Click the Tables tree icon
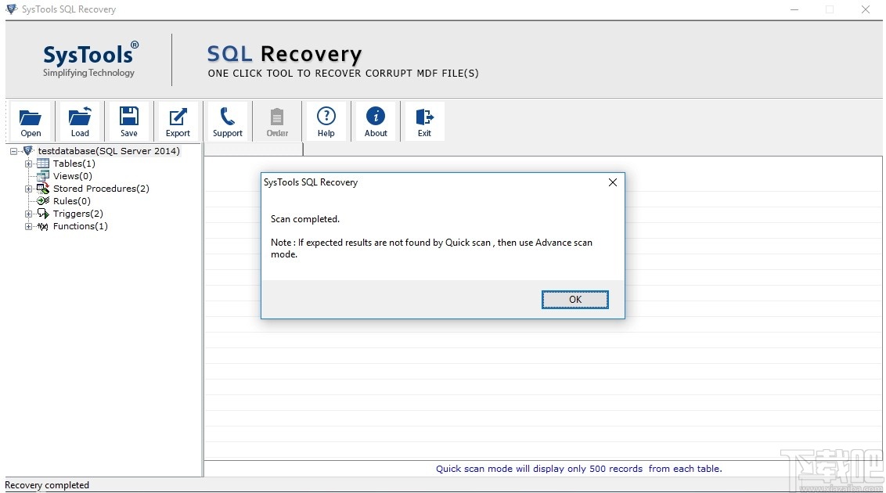The width and height of the screenshot is (886, 493). 44,164
